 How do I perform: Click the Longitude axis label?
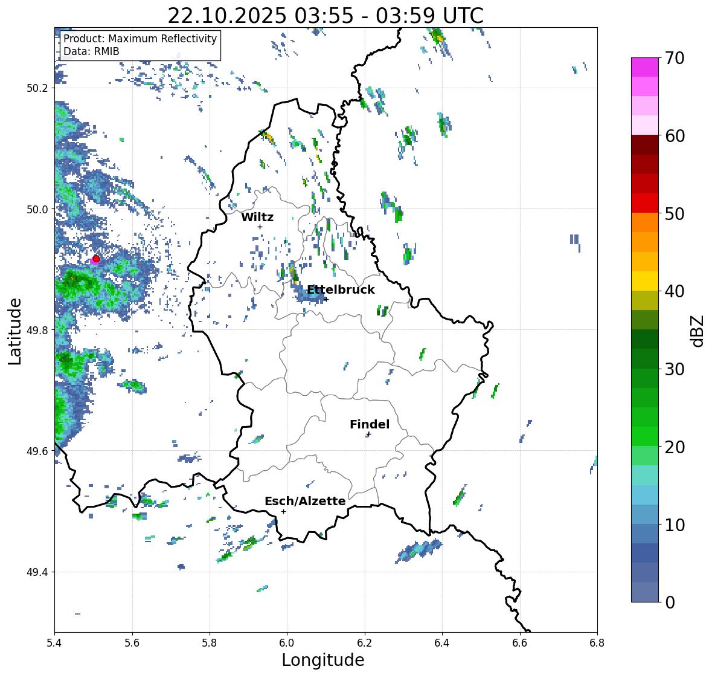click(323, 660)
